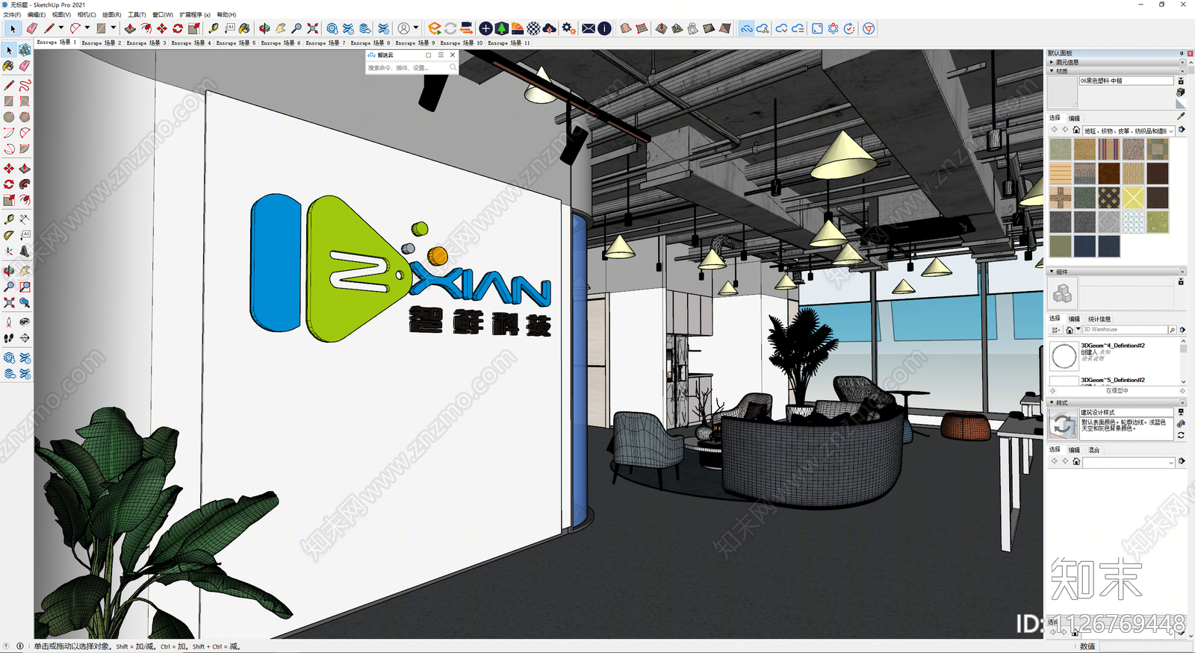Viewport: 1195px width, 653px height.
Task: Click the round plus icon in top toolbar
Action: click(485, 28)
